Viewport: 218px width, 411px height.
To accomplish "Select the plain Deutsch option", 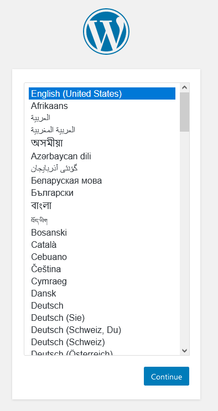I will (102, 306).
